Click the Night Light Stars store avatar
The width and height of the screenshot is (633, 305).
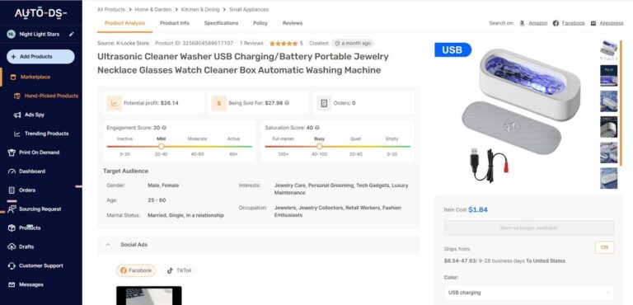click(11, 35)
